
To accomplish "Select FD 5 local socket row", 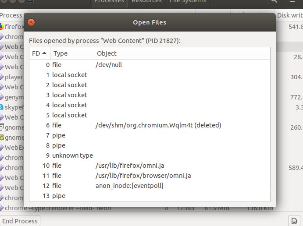I will [150, 115].
